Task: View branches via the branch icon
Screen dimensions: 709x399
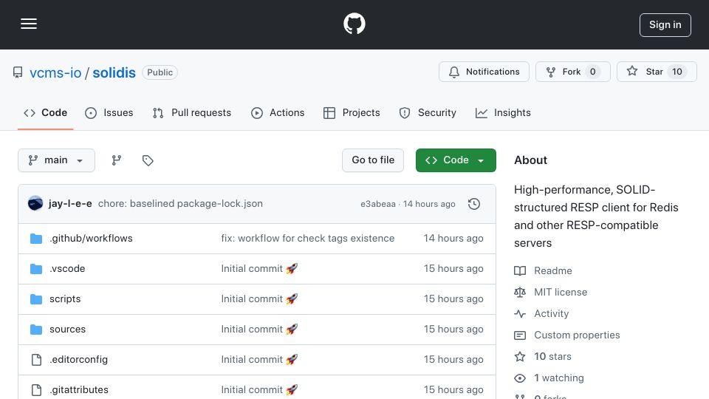Action: pyautogui.click(x=117, y=160)
